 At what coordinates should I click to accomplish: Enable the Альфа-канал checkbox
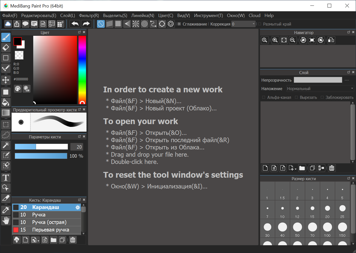point(263,97)
